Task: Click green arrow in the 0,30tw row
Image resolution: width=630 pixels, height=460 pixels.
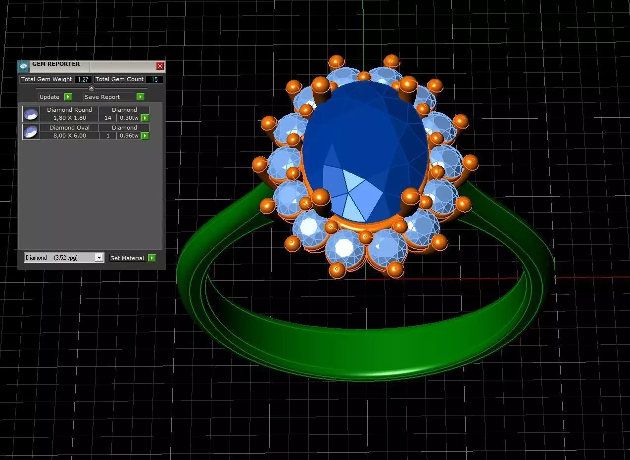Action: (x=145, y=118)
